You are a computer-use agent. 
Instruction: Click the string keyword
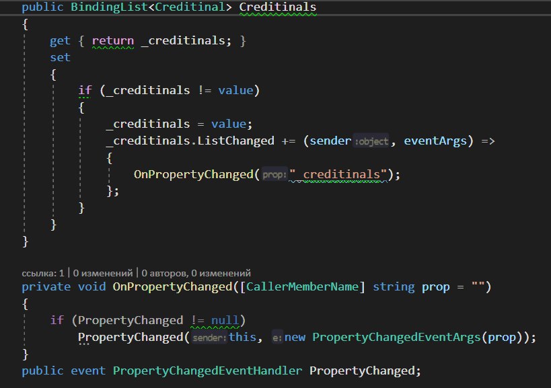click(x=393, y=287)
